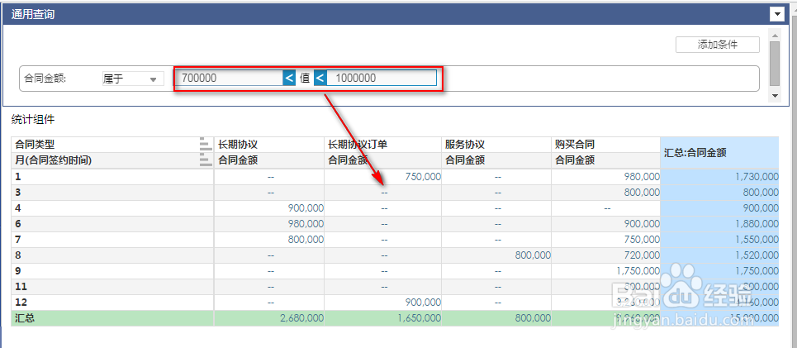Select the 900,000 长期协议 cell in month 4

(269, 208)
